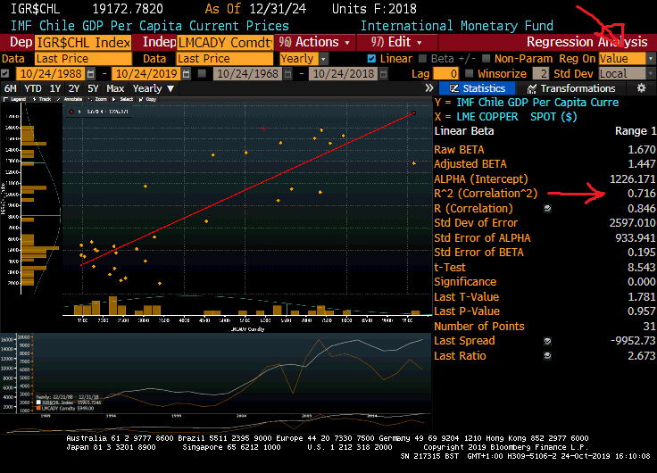Toggle the chart Legend tool
Viewport: 657px width, 473px height.
pos(15,99)
